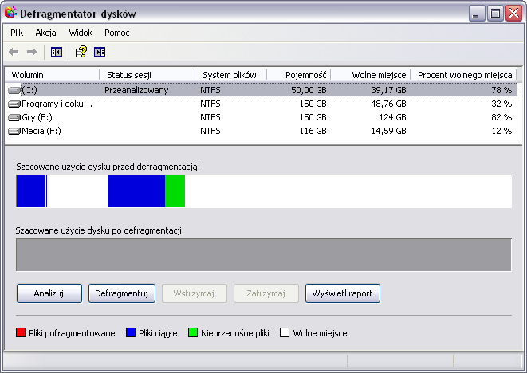Click the 50,00 GB capacity cell
This screenshot has height=373, width=527.
[309, 90]
